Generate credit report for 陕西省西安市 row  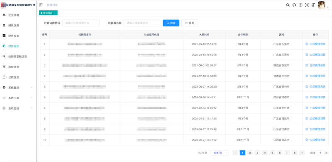pyautogui.click(x=315, y=65)
